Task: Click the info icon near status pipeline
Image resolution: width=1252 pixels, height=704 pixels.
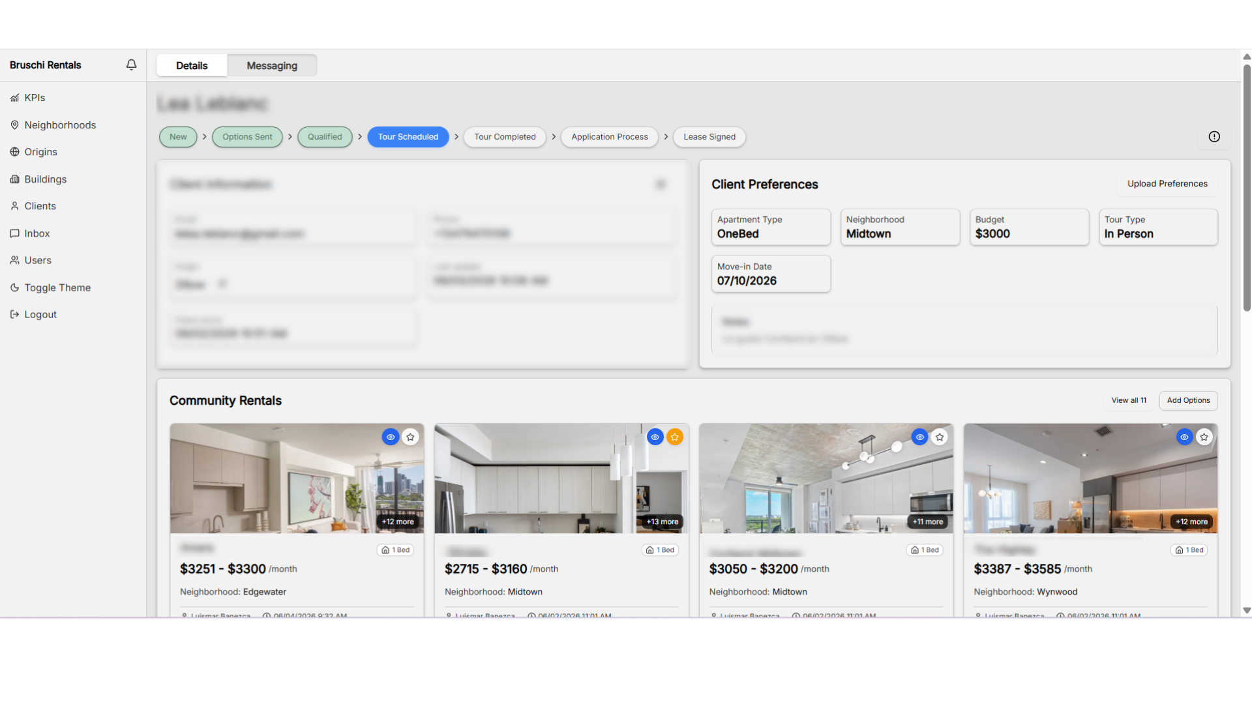Action: point(1214,137)
